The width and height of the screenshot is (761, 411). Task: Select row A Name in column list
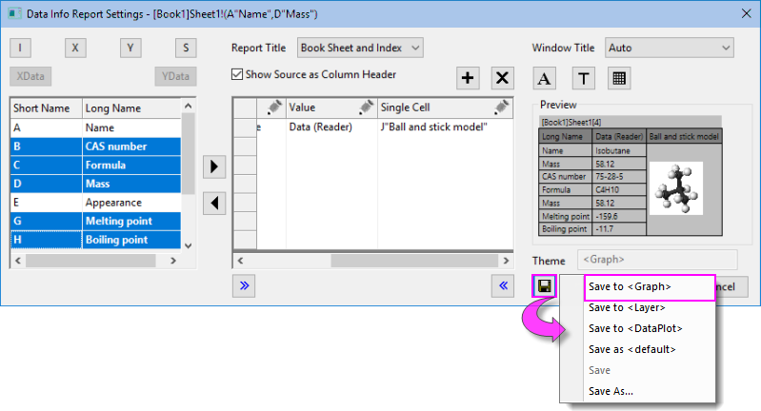[x=95, y=127]
